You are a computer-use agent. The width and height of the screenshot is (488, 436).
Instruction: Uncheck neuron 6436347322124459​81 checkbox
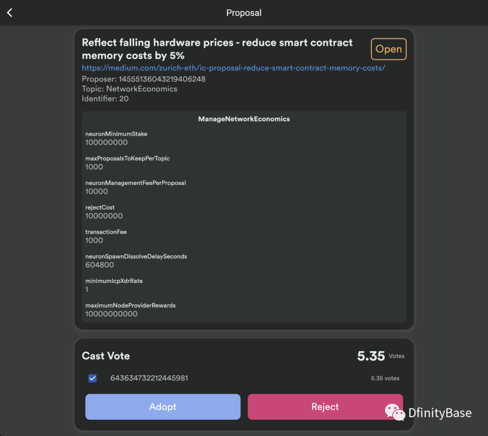(93, 378)
